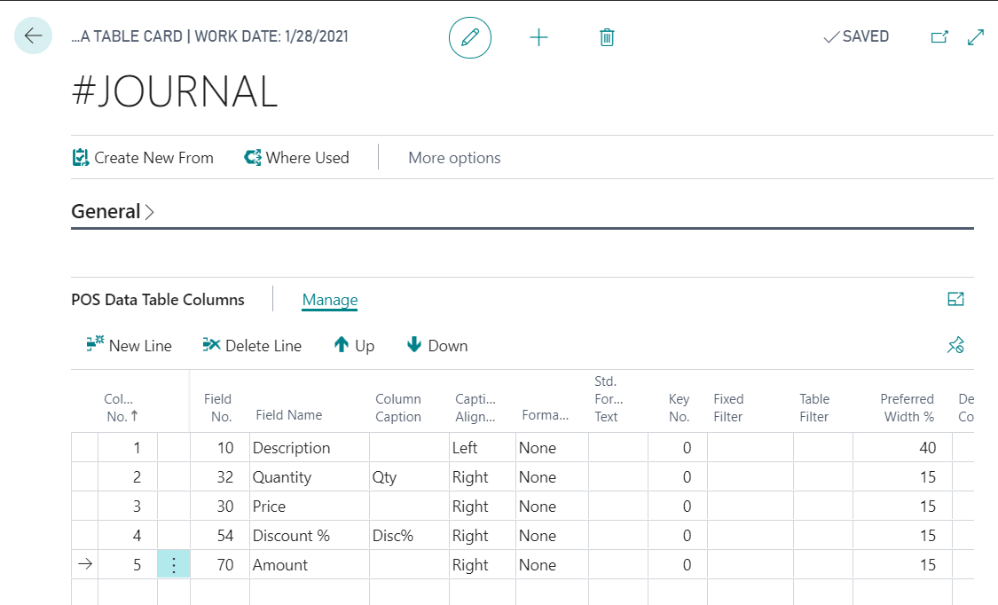Maximize the POS Data Table Columns part
998x605 pixels.
click(955, 300)
